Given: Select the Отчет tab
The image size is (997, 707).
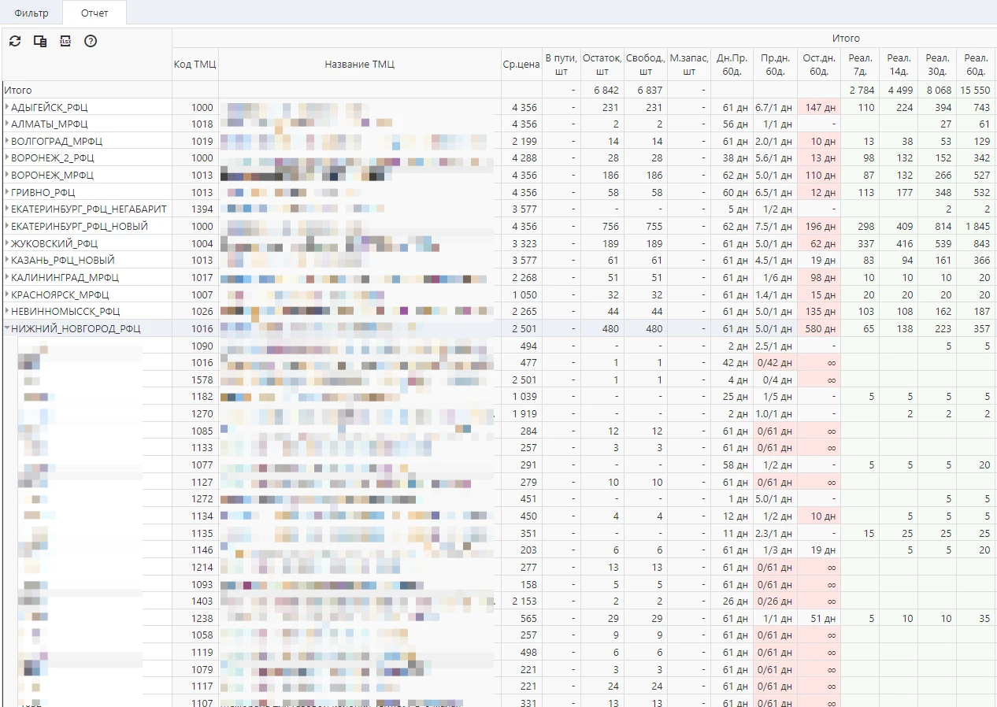Looking at the screenshot, I should (x=95, y=13).
